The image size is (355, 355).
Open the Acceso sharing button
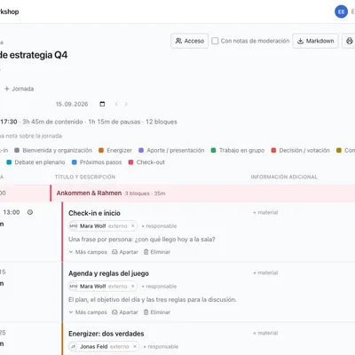(190, 41)
